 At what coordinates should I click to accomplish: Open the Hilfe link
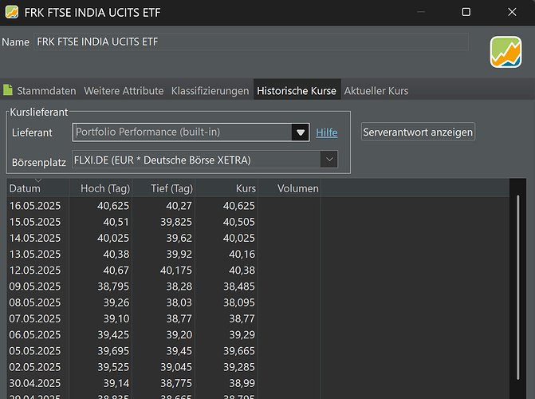pos(327,132)
